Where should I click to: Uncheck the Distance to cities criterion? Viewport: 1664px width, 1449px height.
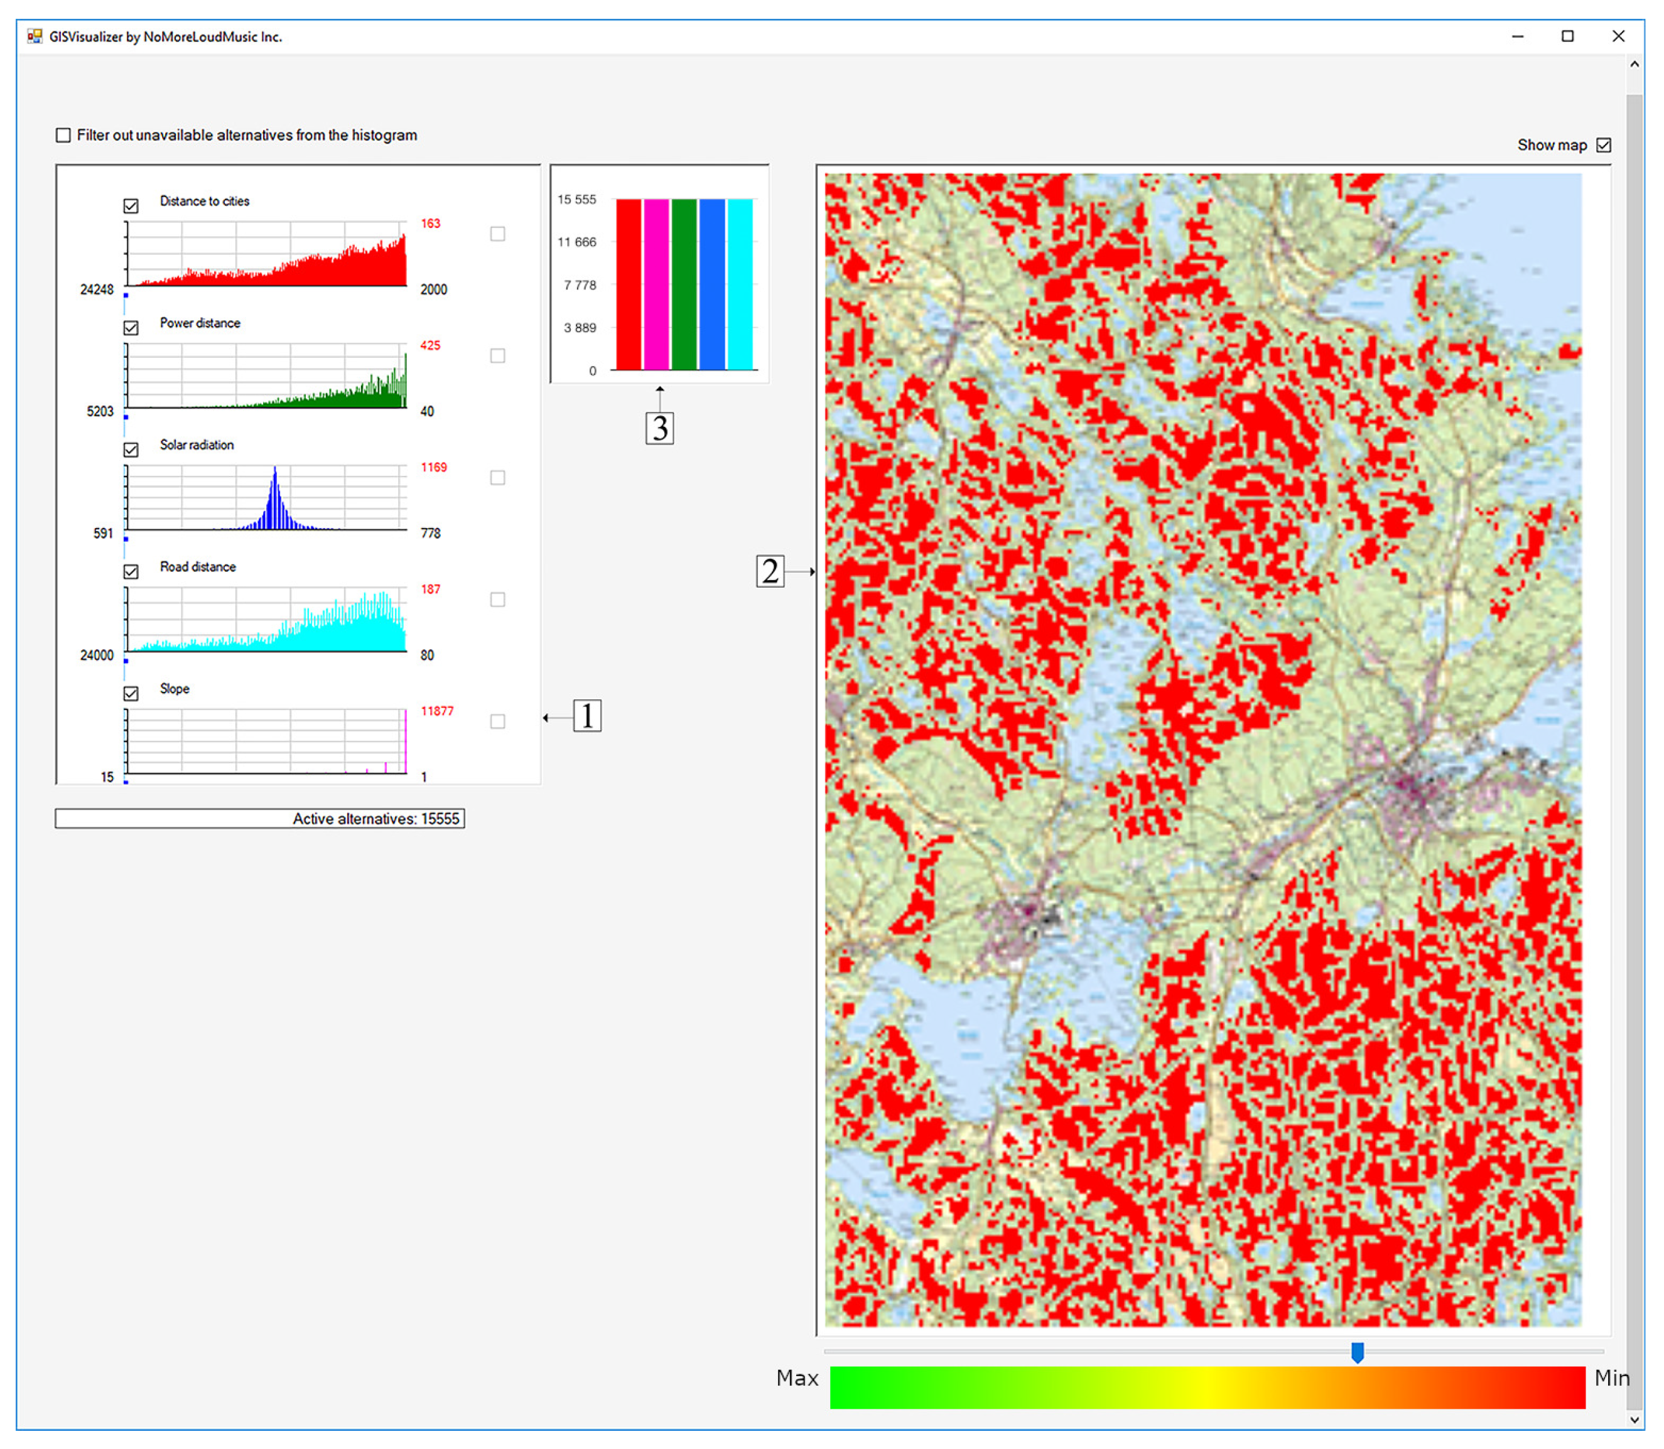tap(131, 206)
